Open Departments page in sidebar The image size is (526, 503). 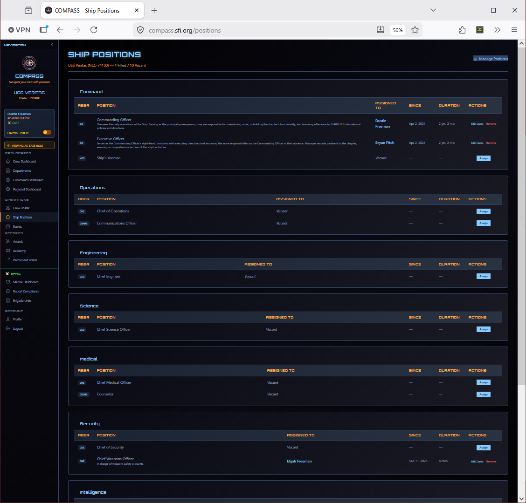[22, 170]
